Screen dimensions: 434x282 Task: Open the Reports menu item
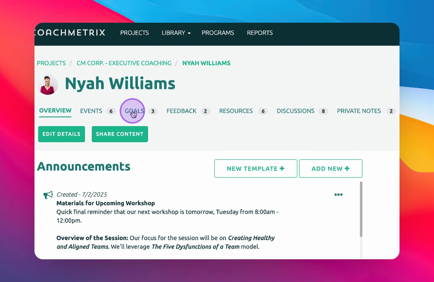[x=260, y=33]
